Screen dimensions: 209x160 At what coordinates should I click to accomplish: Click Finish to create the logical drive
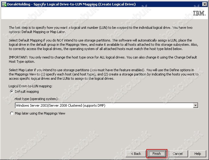(x=157, y=154)
